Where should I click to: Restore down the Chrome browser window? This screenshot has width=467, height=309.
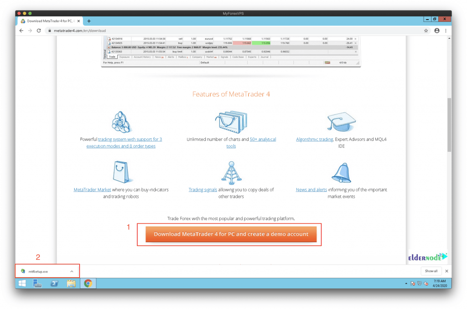coord(435,19)
